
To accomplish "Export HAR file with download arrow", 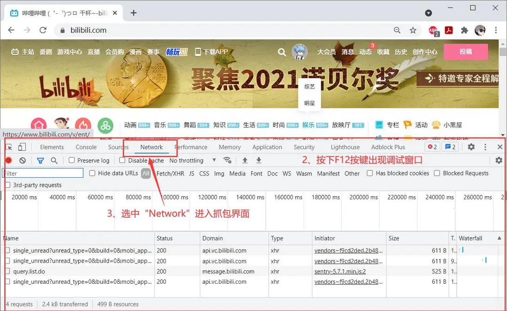I will coord(259,160).
